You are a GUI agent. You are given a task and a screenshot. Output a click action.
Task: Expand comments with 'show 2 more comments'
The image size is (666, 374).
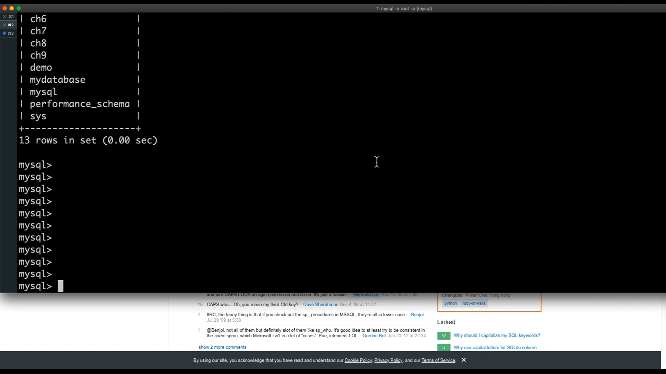click(x=222, y=347)
